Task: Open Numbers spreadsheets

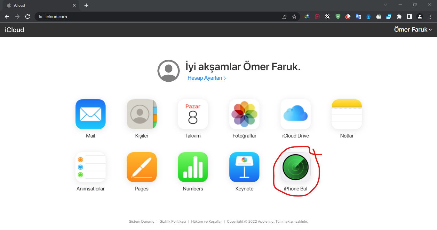Action: [x=193, y=167]
